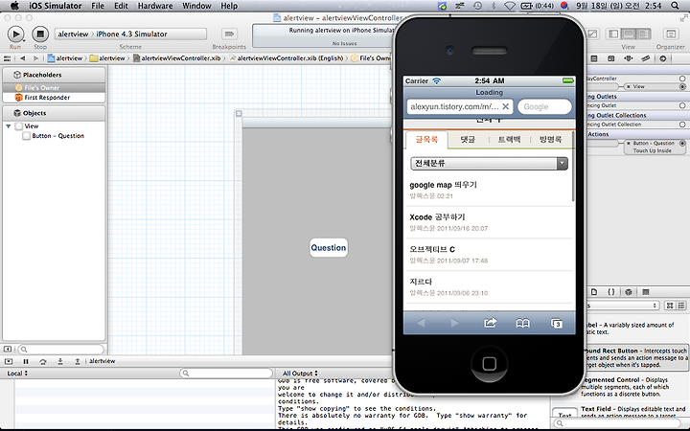This screenshot has width=690, height=431.
Task: Click the Google search field in simulator Safari
Action: pos(544,106)
